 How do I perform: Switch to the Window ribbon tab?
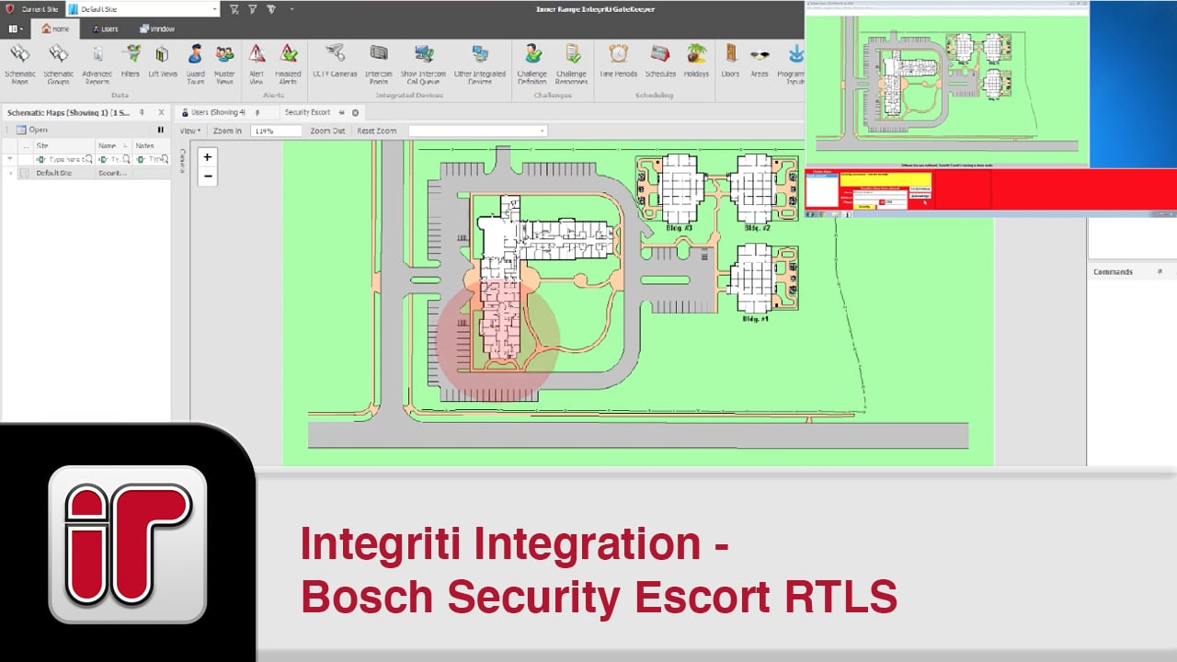[x=157, y=29]
